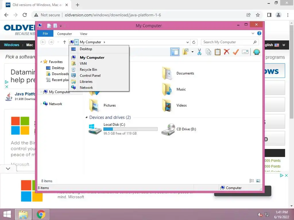This screenshot has width=294, height=220.
Task: Open a new Chrome tab
Action: (x=78, y=5)
